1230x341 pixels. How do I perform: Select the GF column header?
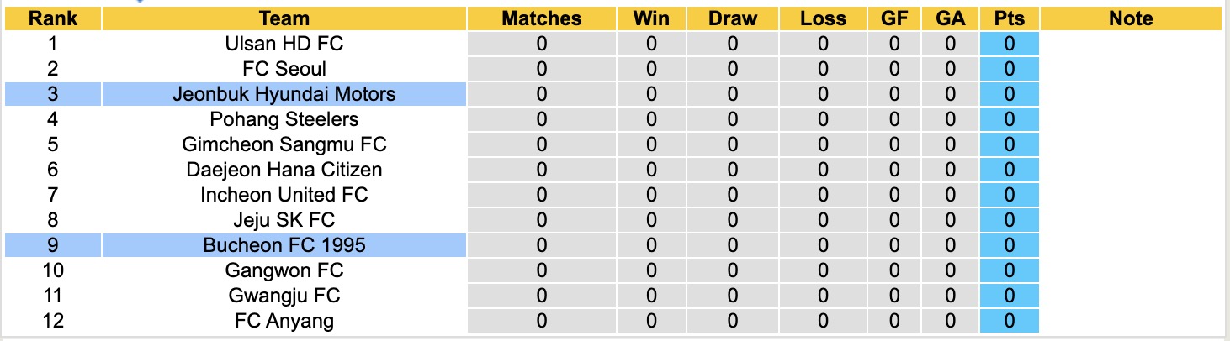click(x=894, y=18)
